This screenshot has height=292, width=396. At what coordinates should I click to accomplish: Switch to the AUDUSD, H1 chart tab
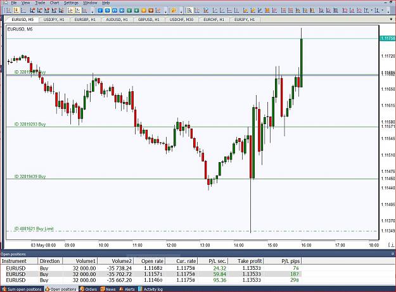[117, 20]
